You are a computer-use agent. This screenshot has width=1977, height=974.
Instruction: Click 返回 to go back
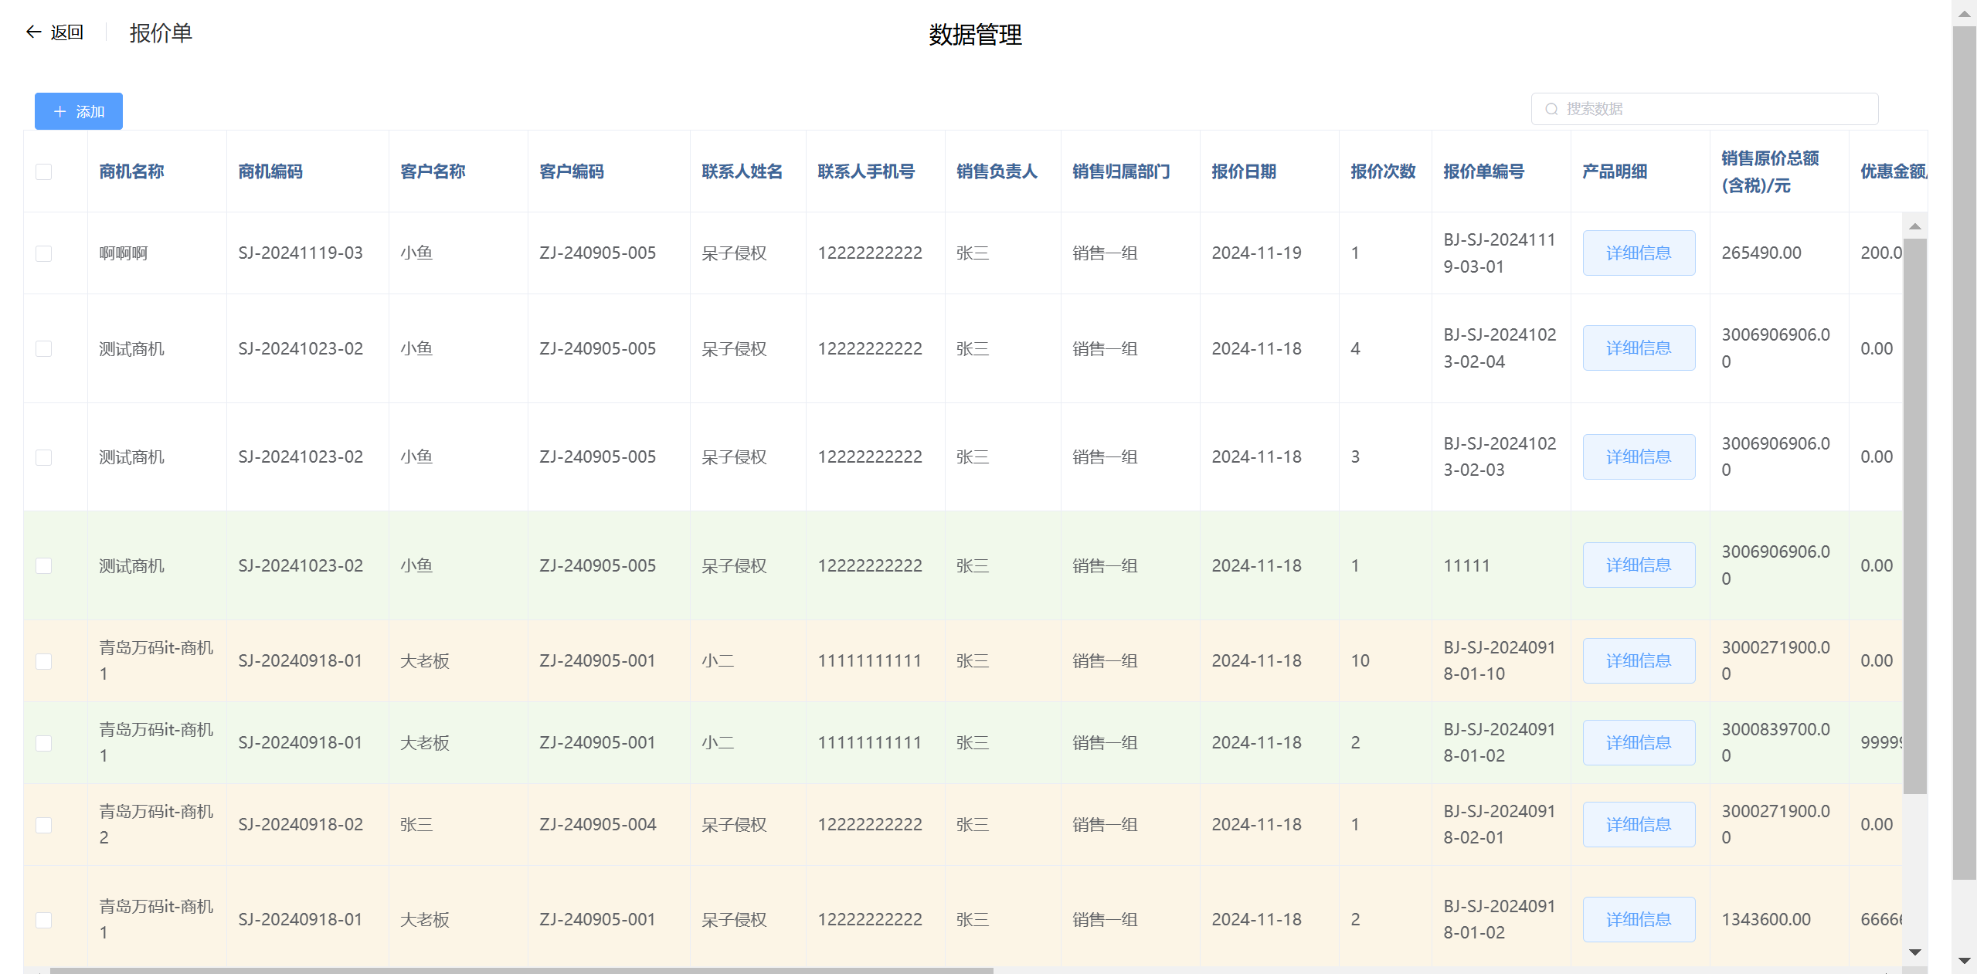click(x=66, y=32)
